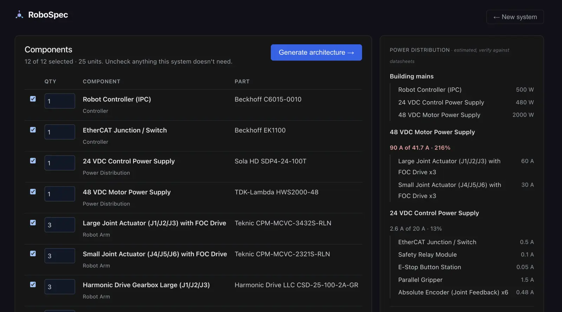This screenshot has height=312, width=562.
Task: Click the QTY column header
Action: click(50, 81)
